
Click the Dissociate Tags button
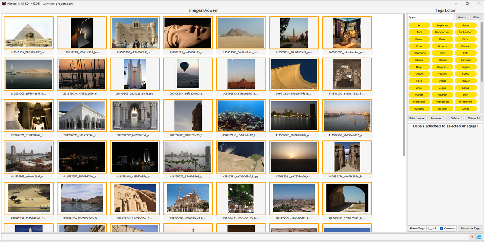470,228
